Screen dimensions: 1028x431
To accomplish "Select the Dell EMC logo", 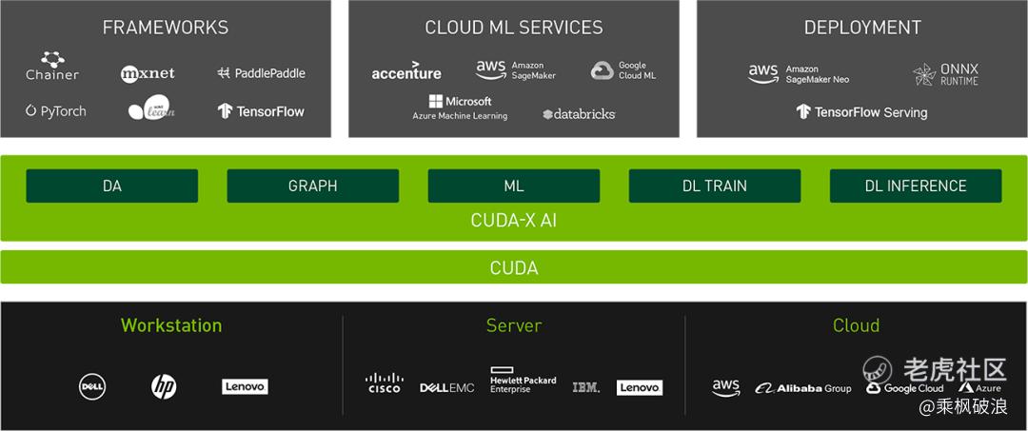I will [447, 388].
